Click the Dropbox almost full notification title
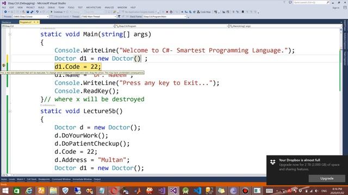348x195 pixels. click(x=300, y=160)
